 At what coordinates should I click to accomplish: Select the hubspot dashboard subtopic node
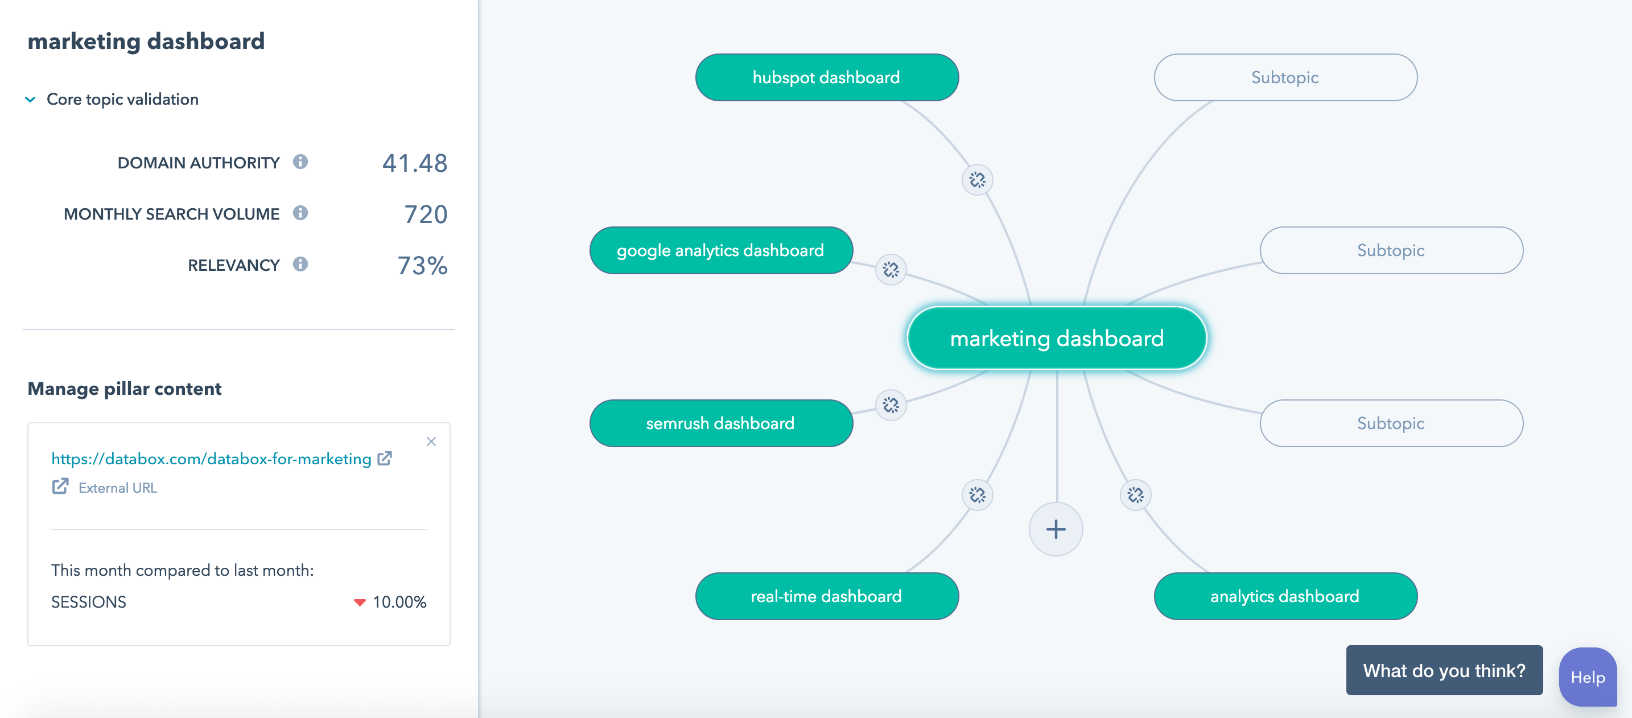pyautogui.click(x=826, y=77)
